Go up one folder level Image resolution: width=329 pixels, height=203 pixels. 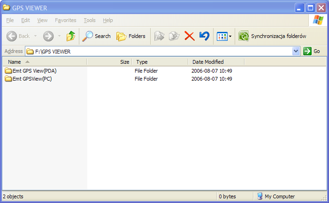pyautogui.click(x=71, y=36)
